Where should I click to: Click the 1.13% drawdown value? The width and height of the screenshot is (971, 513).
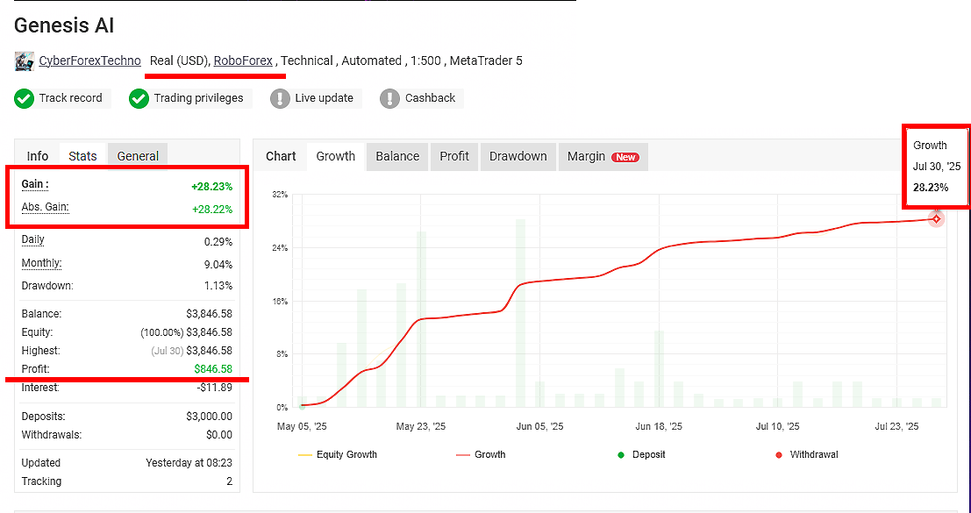[x=218, y=286]
